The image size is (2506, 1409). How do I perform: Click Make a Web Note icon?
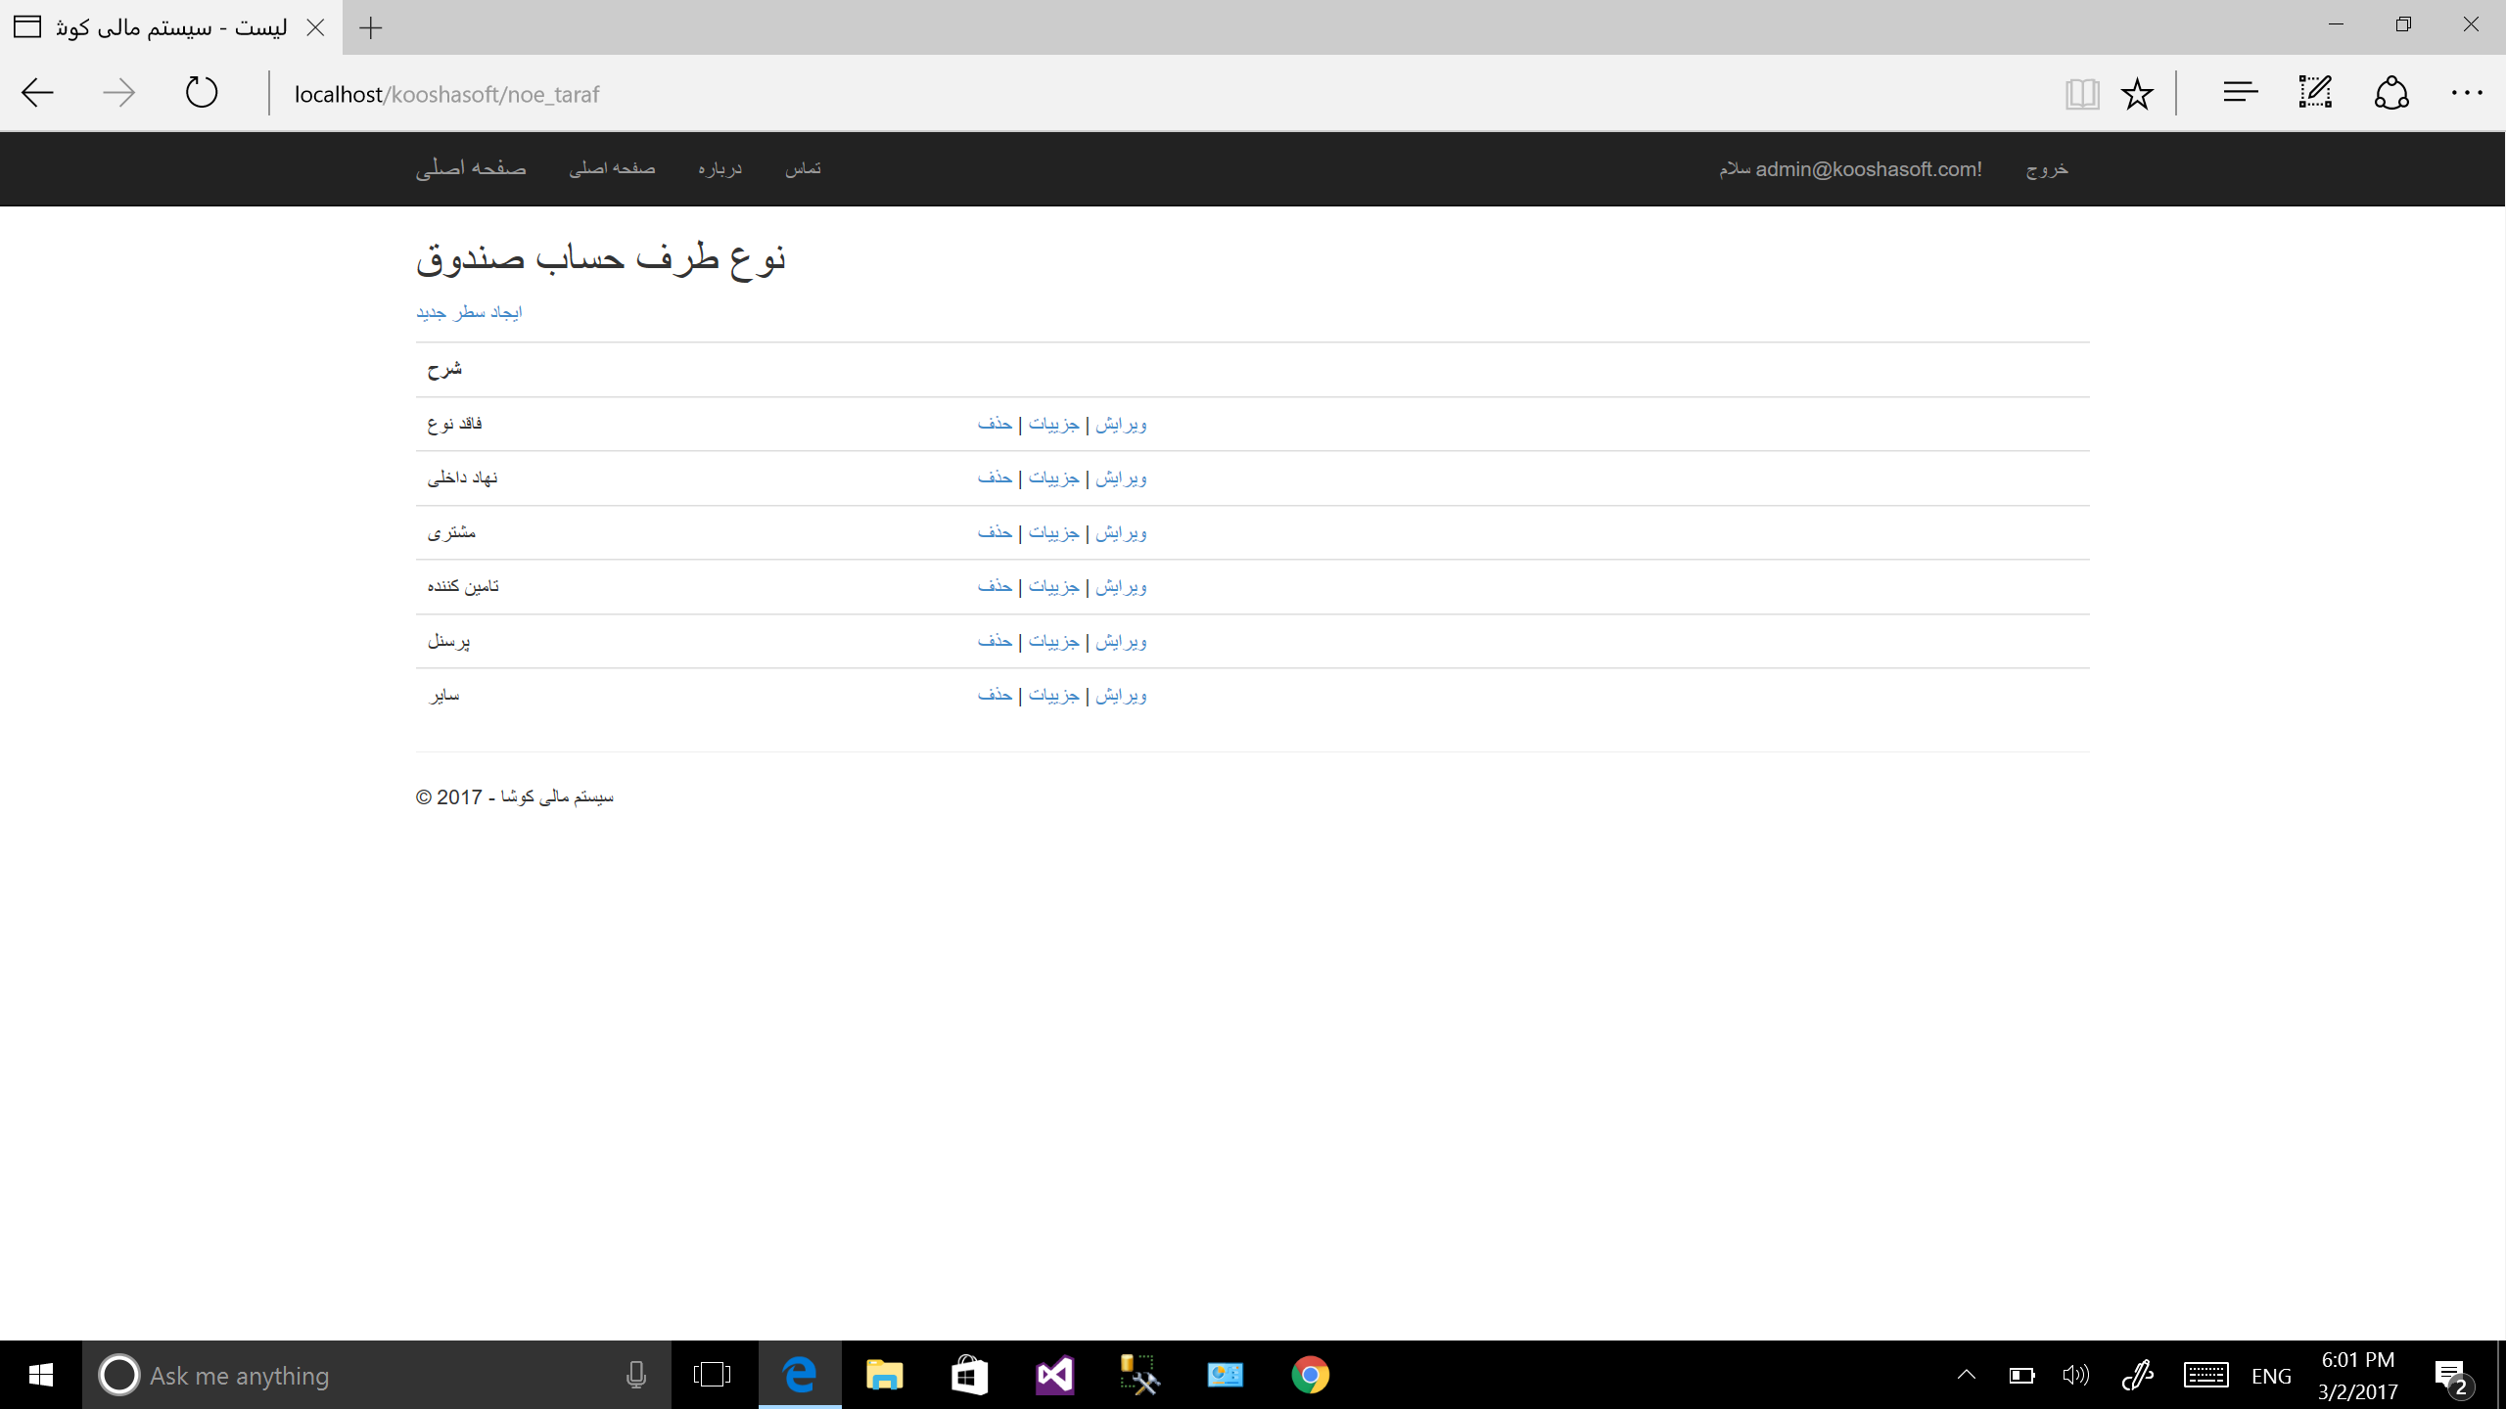pyautogui.click(x=2315, y=93)
